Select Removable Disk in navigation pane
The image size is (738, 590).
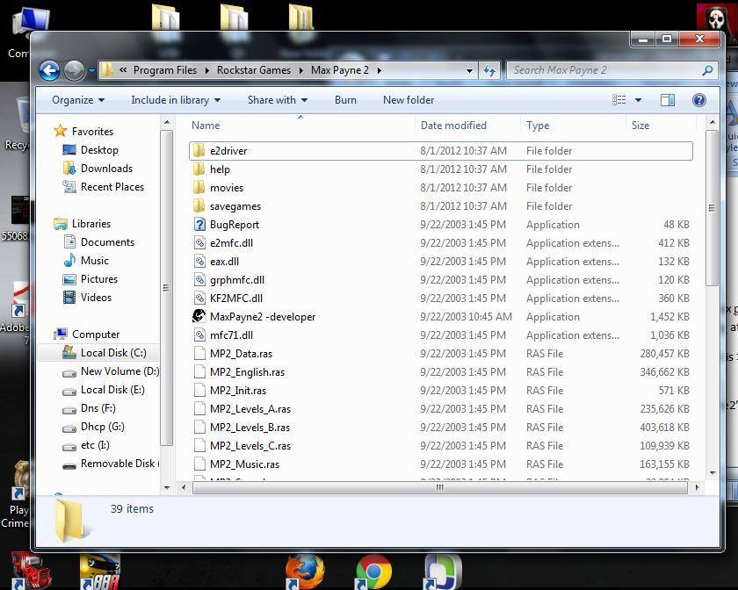click(118, 464)
